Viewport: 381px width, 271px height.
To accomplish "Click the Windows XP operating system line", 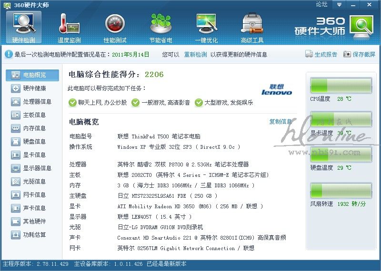I will coord(179,147).
